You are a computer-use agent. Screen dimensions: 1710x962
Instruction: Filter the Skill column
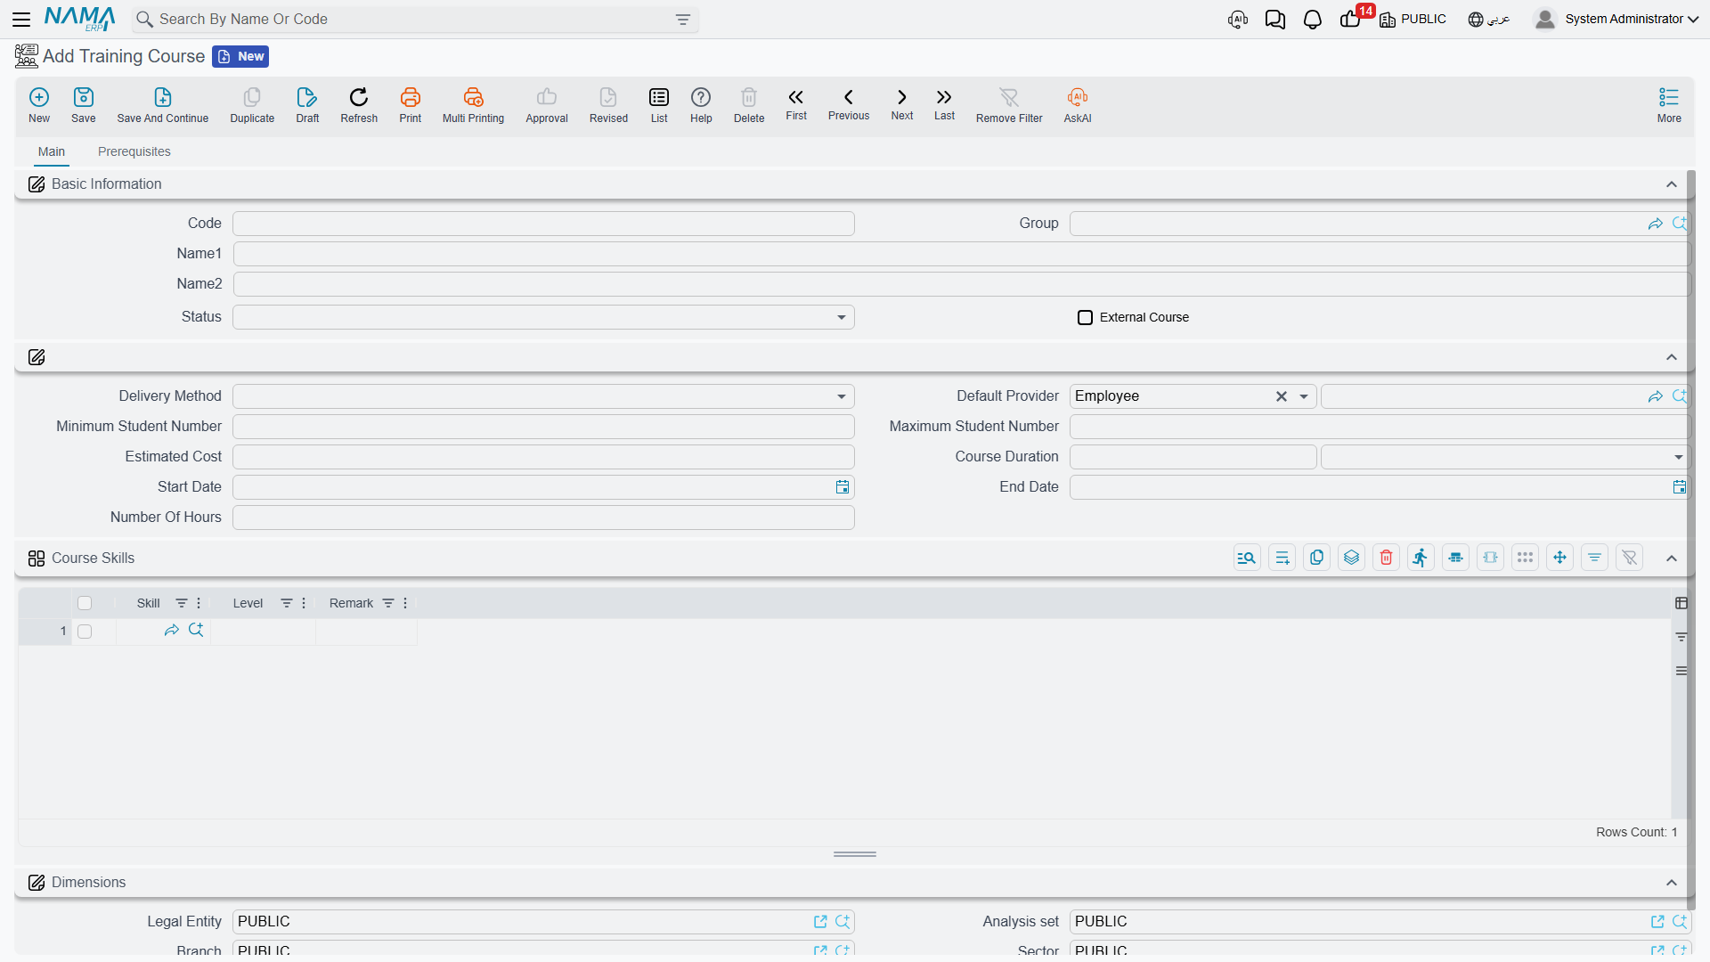182,603
